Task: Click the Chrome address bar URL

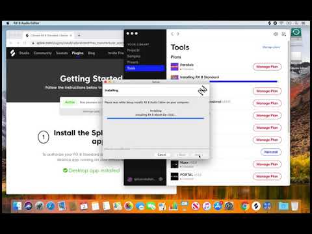Action: tap(80, 43)
